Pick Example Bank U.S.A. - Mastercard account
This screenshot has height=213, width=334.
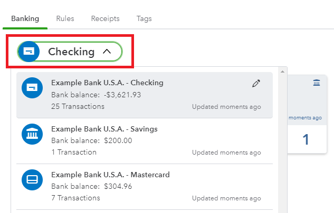145,187
